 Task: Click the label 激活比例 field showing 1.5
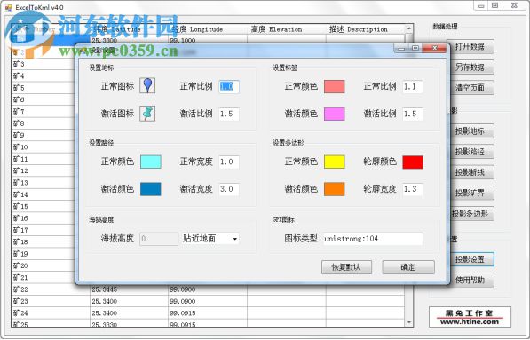click(x=413, y=114)
